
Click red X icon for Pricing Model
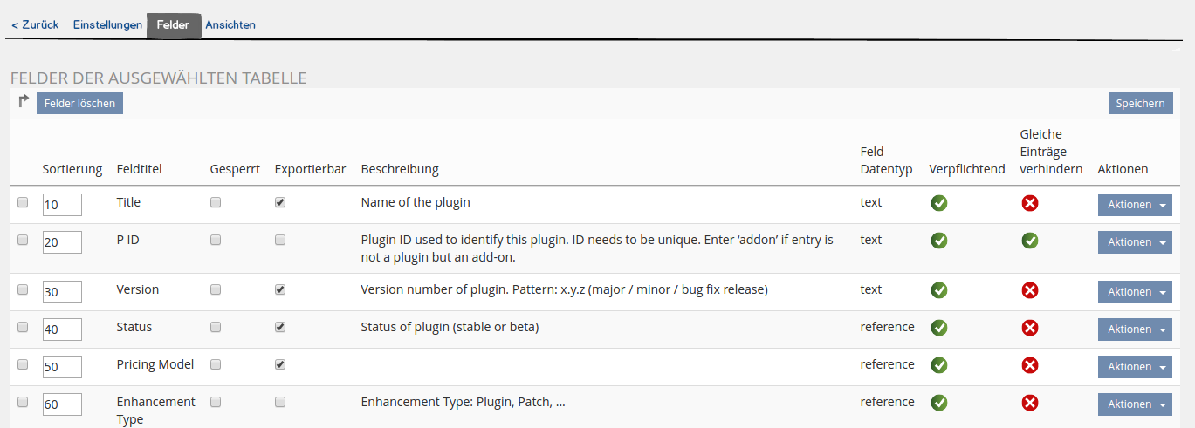pos(1030,365)
